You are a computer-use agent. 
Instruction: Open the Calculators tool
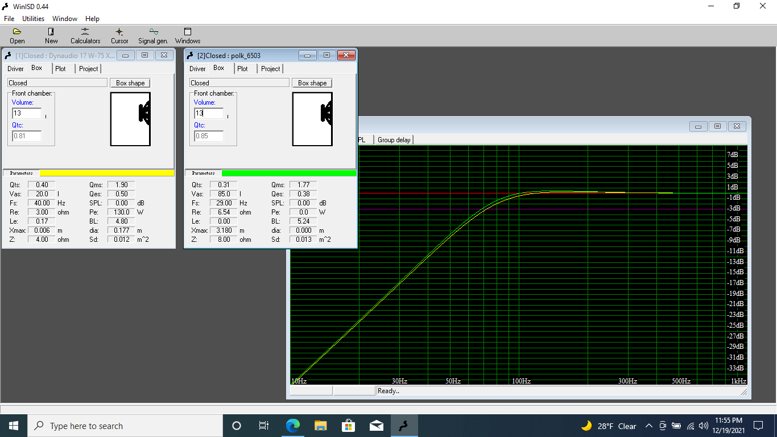pos(85,36)
